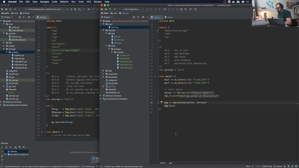Select Makefile in the flash project tree
The height and width of the screenshot is (168, 299).
[112, 90]
